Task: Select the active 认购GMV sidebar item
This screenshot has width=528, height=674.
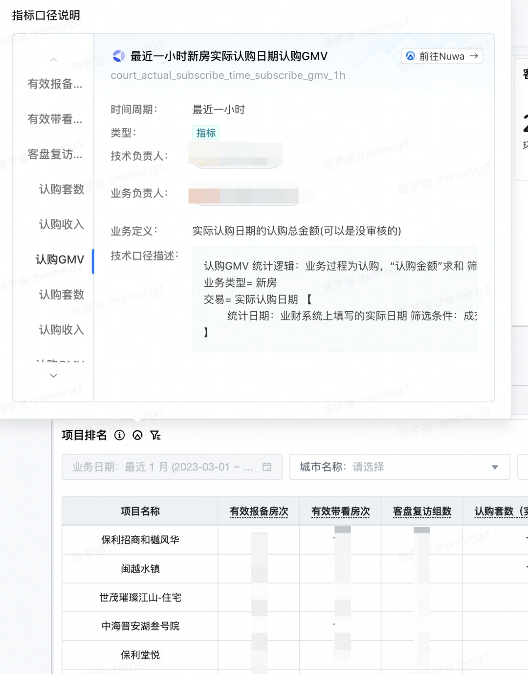Action: [60, 259]
